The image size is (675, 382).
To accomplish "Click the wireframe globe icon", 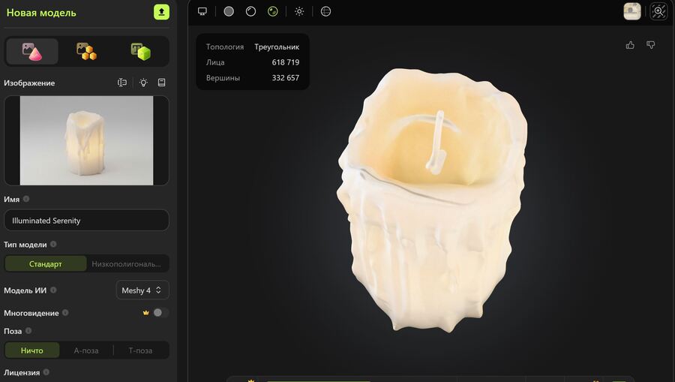I will coord(326,11).
